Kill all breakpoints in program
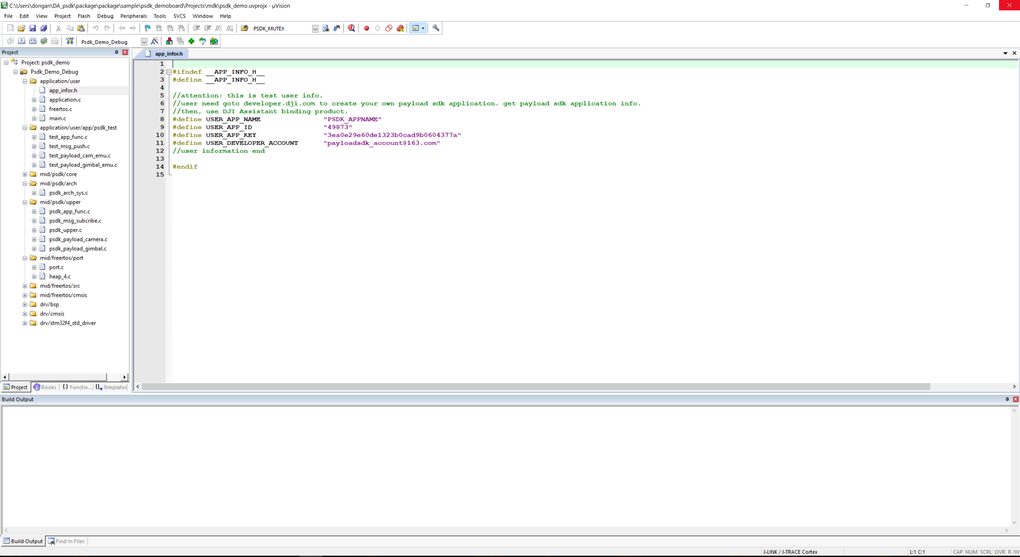Image resolution: width=1020 pixels, height=557 pixels. [x=400, y=28]
